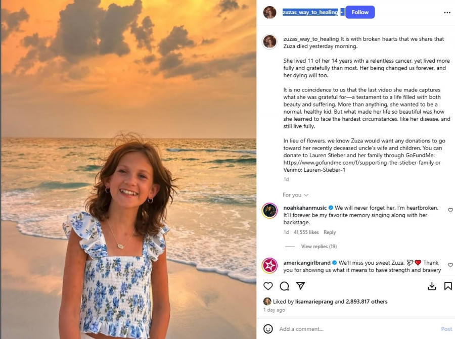This screenshot has width=455, height=339.
Task: Open the noahkahanmusic username link
Action: 305,208
